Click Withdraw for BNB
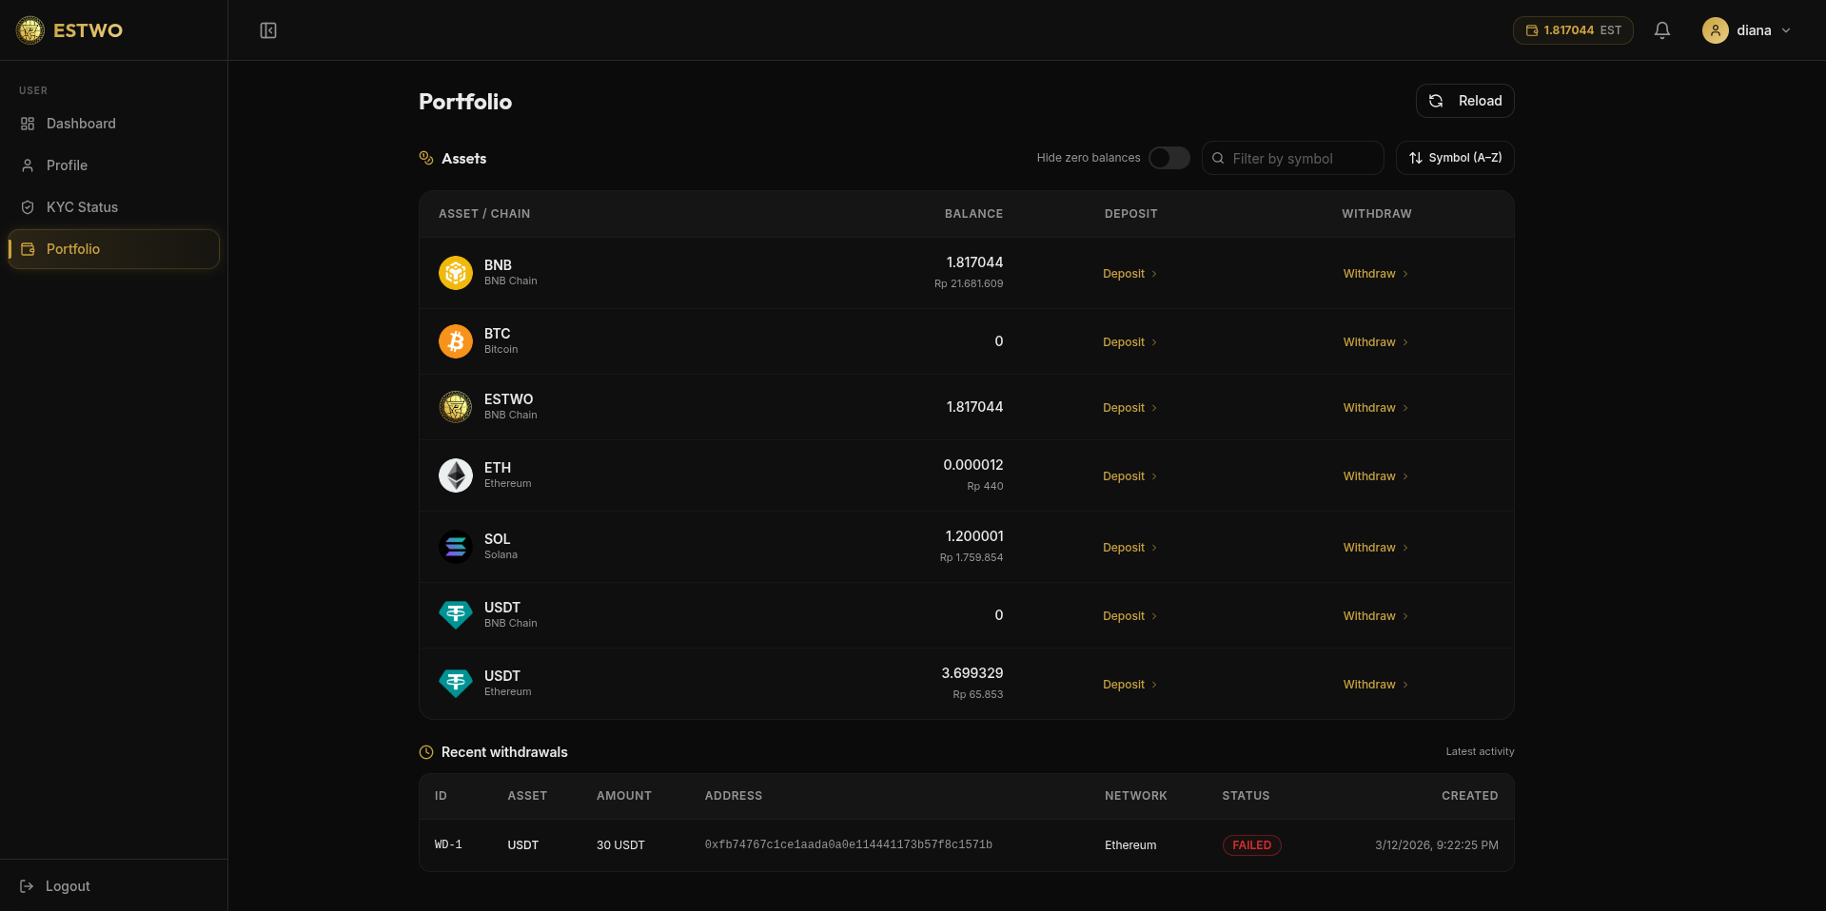1826x911 pixels. tap(1375, 274)
